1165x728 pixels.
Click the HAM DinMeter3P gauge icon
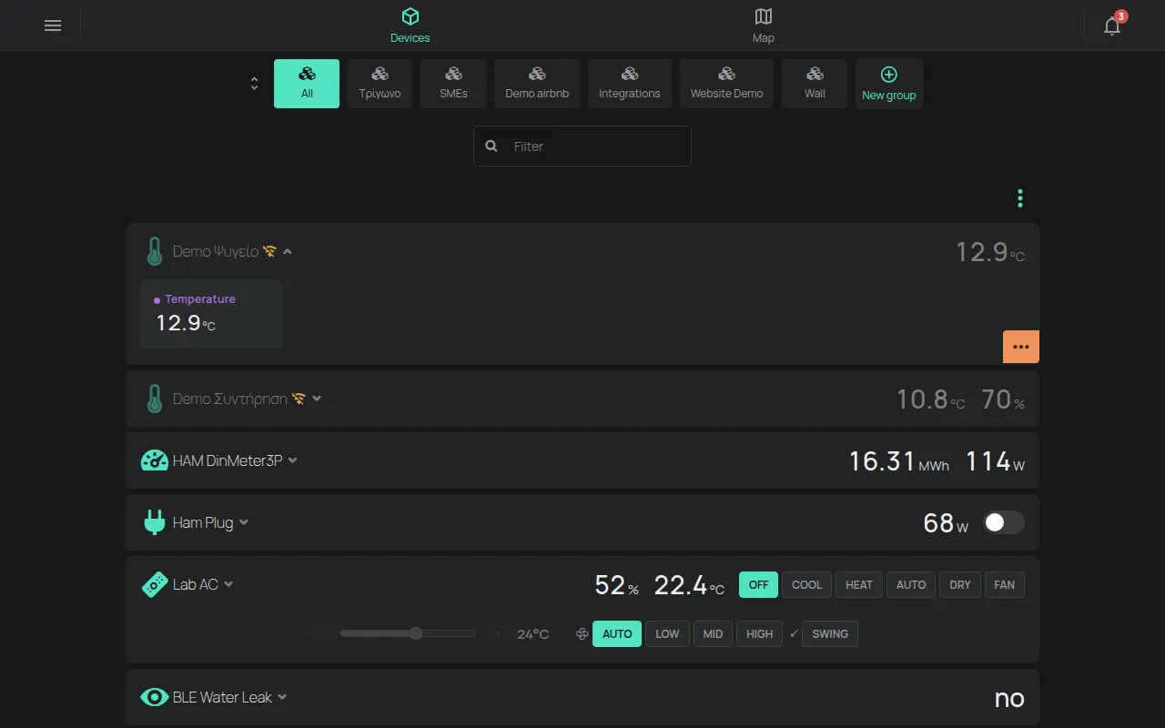[x=155, y=460]
